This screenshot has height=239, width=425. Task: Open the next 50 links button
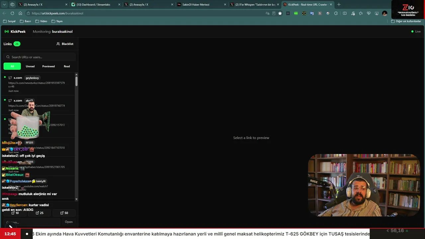(x=64, y=213)
